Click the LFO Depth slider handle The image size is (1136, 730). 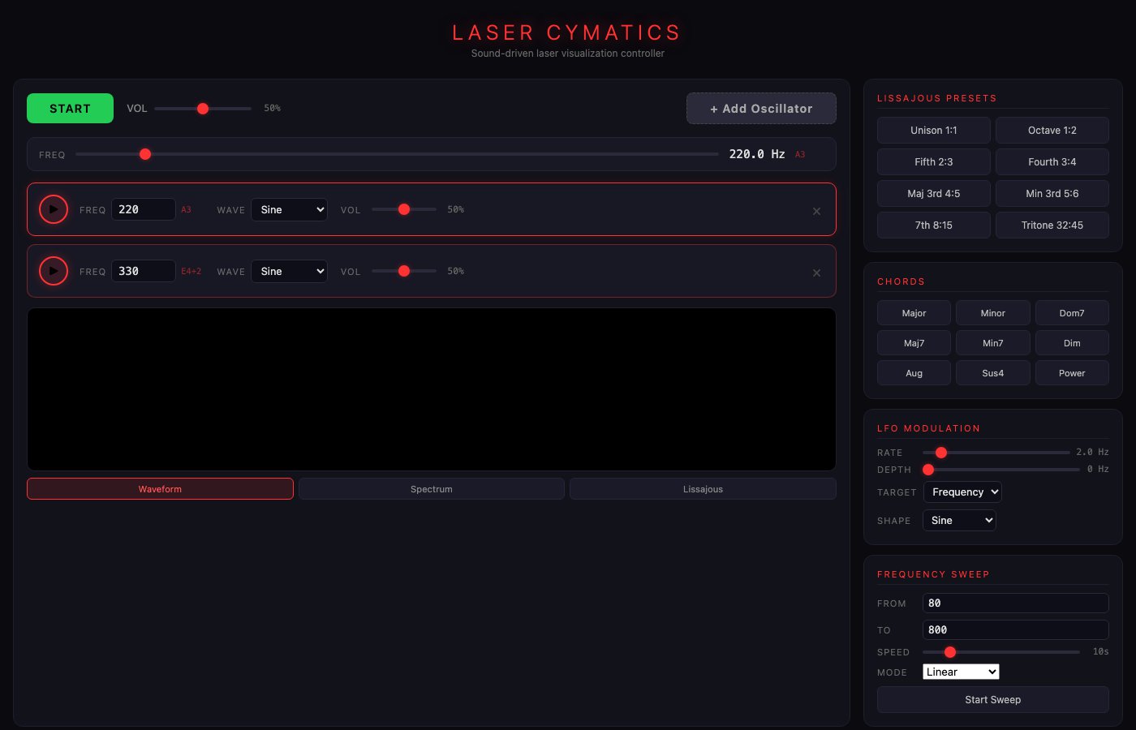pyautogui.click(x=928, y=470)
